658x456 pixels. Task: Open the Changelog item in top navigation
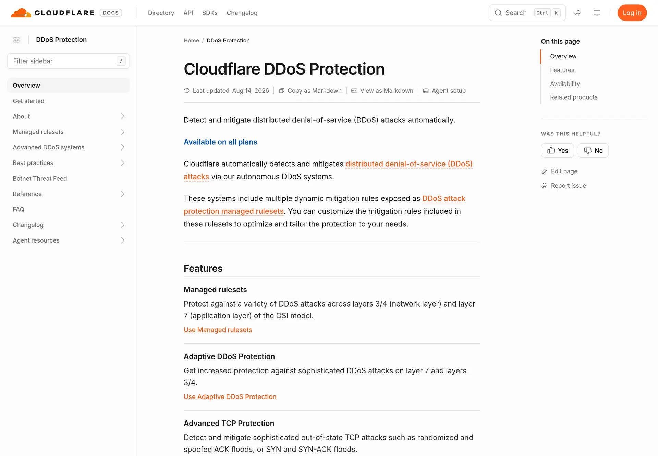pyautogui.click(x=242, y=13)
